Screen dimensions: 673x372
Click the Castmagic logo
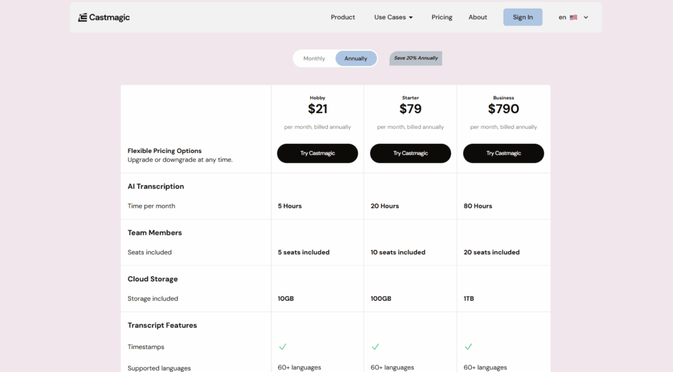(104, 17)
